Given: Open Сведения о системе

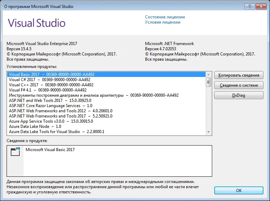Looking at the screenshot, I should 238,85.
